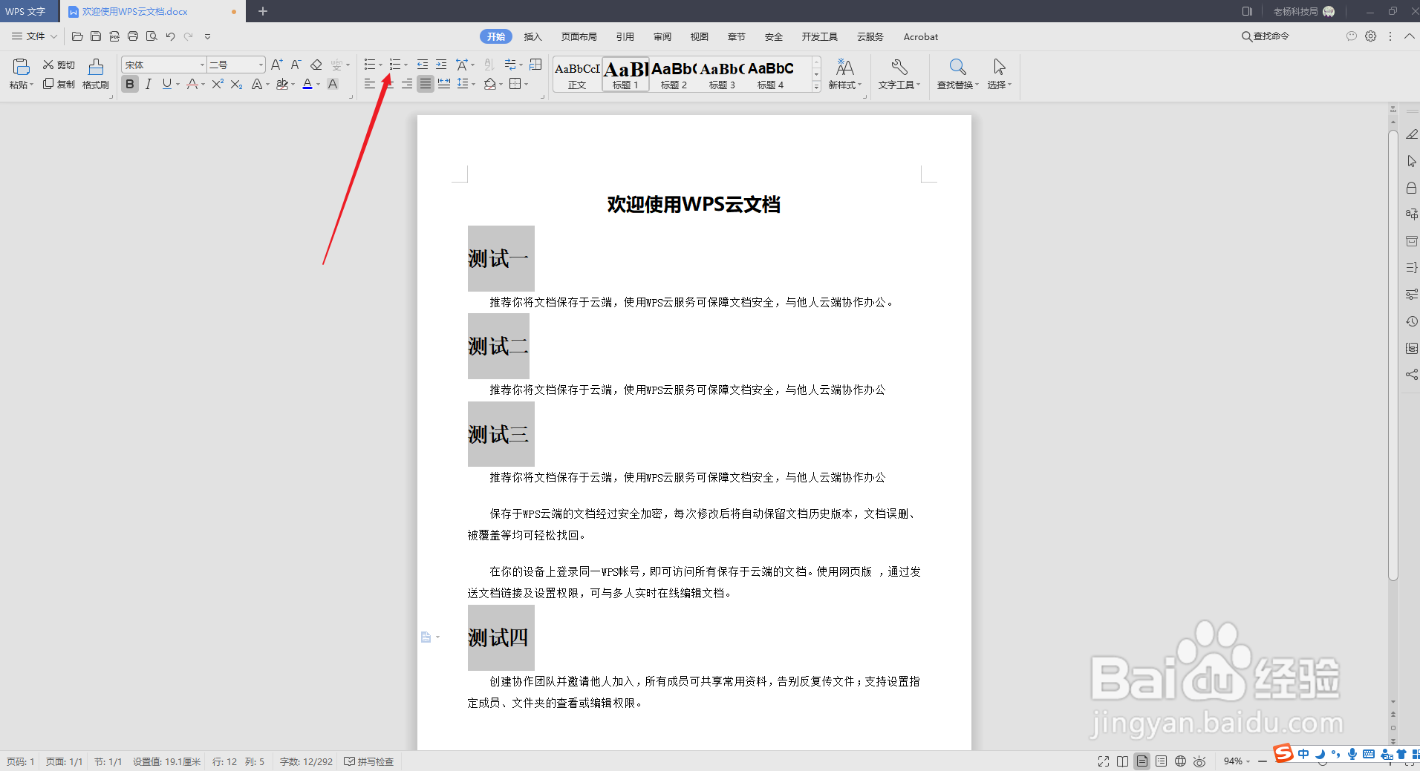Switch to the 页面布局 (Page Layout) tab
The height and width of the screenshot is (771, 1420).
(x=579, y=36)
